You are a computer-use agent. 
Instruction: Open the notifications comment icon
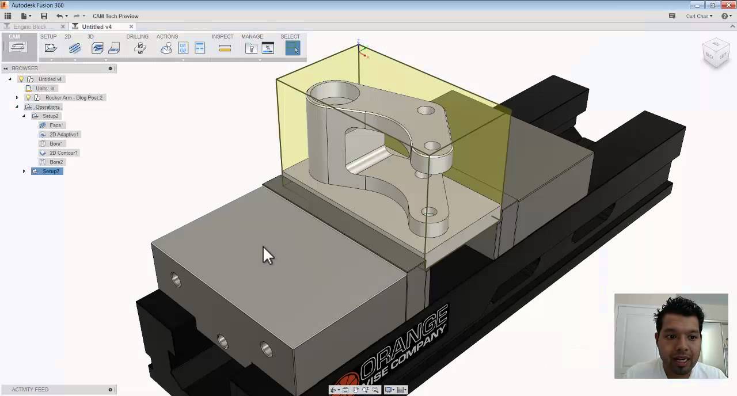[672, 16]
